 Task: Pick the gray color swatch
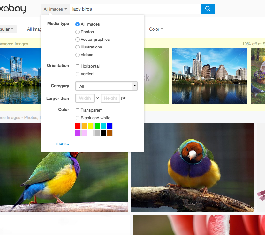[97, 133]
